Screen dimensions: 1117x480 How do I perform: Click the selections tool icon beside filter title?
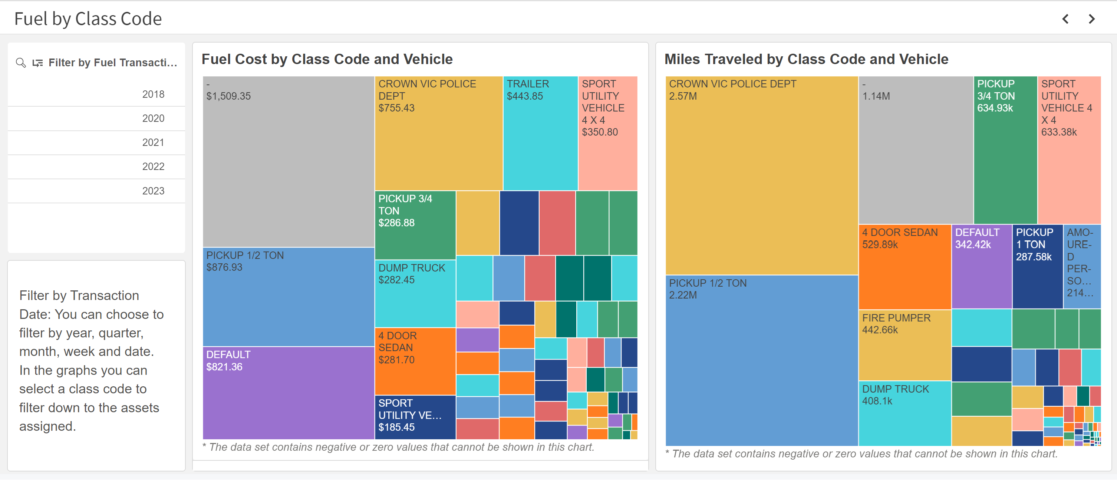coord(38,63)
